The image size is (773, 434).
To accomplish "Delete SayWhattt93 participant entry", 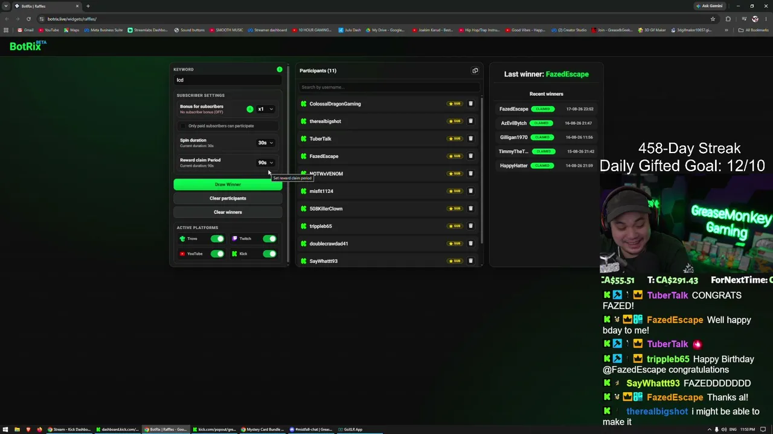I will click(x=470, y=261).
